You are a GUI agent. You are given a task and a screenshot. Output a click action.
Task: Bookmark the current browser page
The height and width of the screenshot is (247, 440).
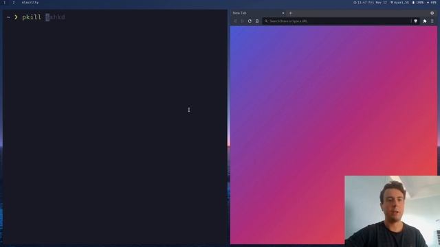(257, 21)
